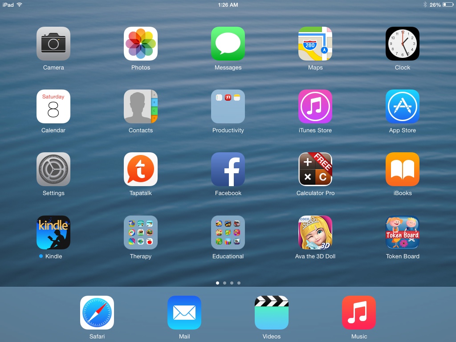Tap the Wi-Fi status icon
This screenshot has width=456, height=342.
[x=20, y=4]
